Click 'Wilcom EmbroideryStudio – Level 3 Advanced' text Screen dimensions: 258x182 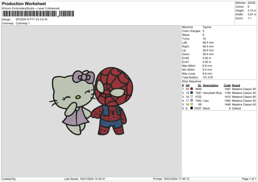31,9
